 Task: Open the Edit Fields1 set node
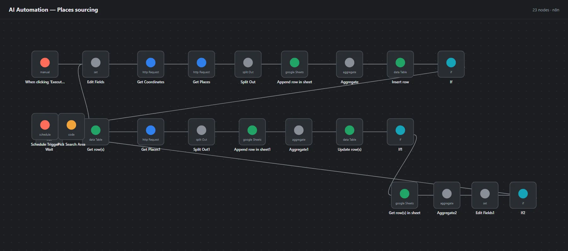pos(485,195)
